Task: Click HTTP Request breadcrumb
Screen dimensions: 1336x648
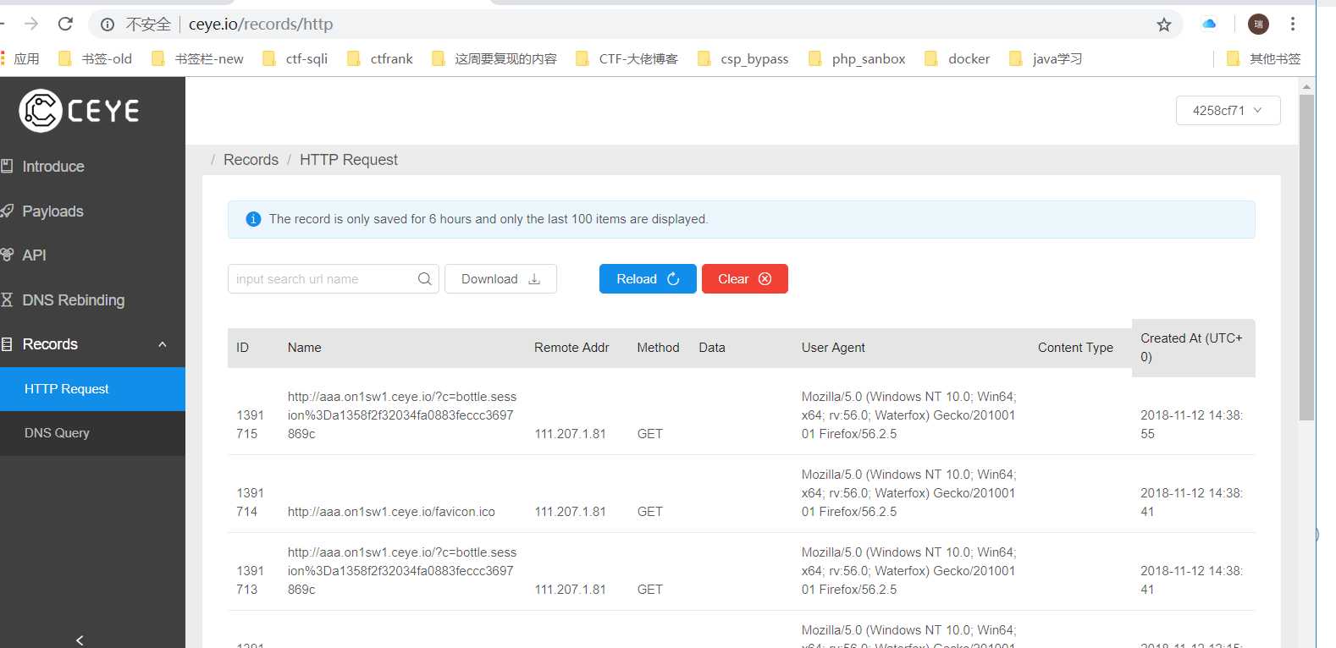Action: click(349, 160)
